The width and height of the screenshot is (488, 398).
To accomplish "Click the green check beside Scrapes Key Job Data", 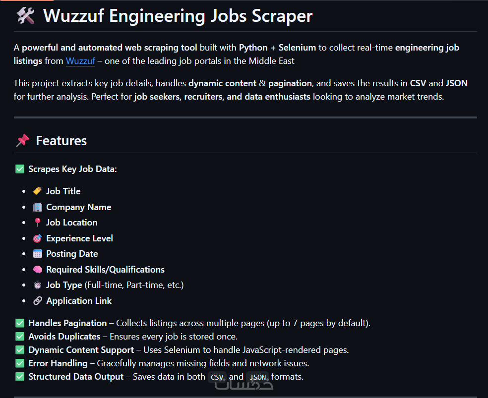I will click(20, 169).
